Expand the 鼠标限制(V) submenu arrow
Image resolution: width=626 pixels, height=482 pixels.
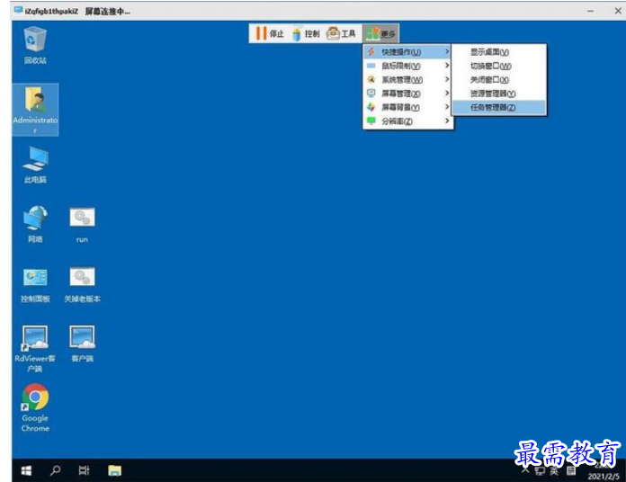click(x=447, y=66)
